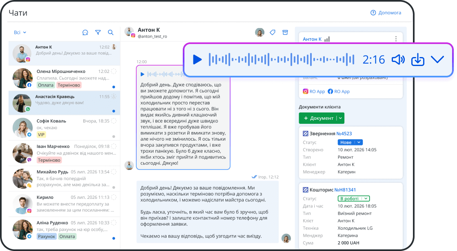The width and height of the screenshot is (457, 251).
Task: Open the three-dot client panel menu
Action: (x=395, y=38)
